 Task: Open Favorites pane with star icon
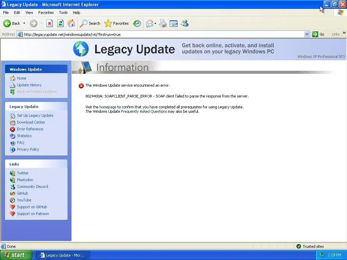[x=108, y=23]
